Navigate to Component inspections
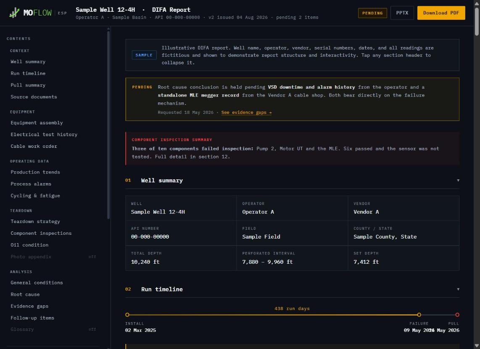Viewport: 480px width, 349px height. pos(41,234)
